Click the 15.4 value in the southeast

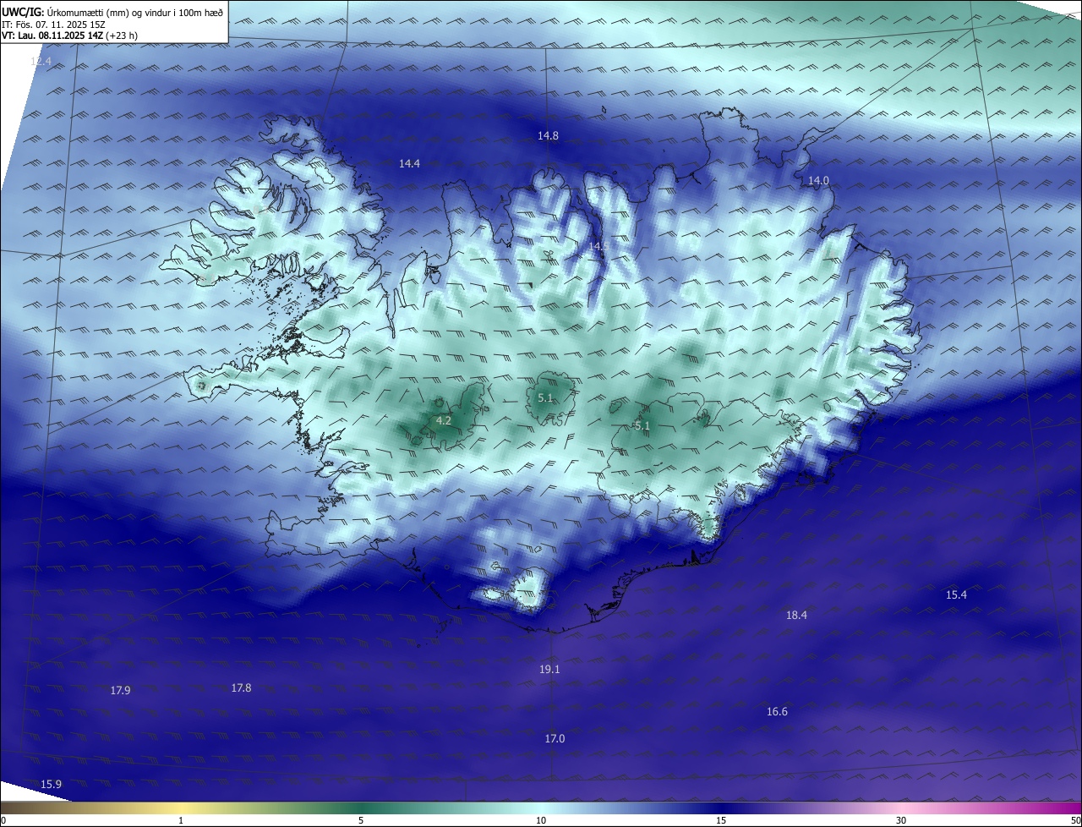click(956, 594)
